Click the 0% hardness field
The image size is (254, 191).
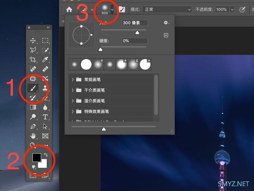[134, 41]
